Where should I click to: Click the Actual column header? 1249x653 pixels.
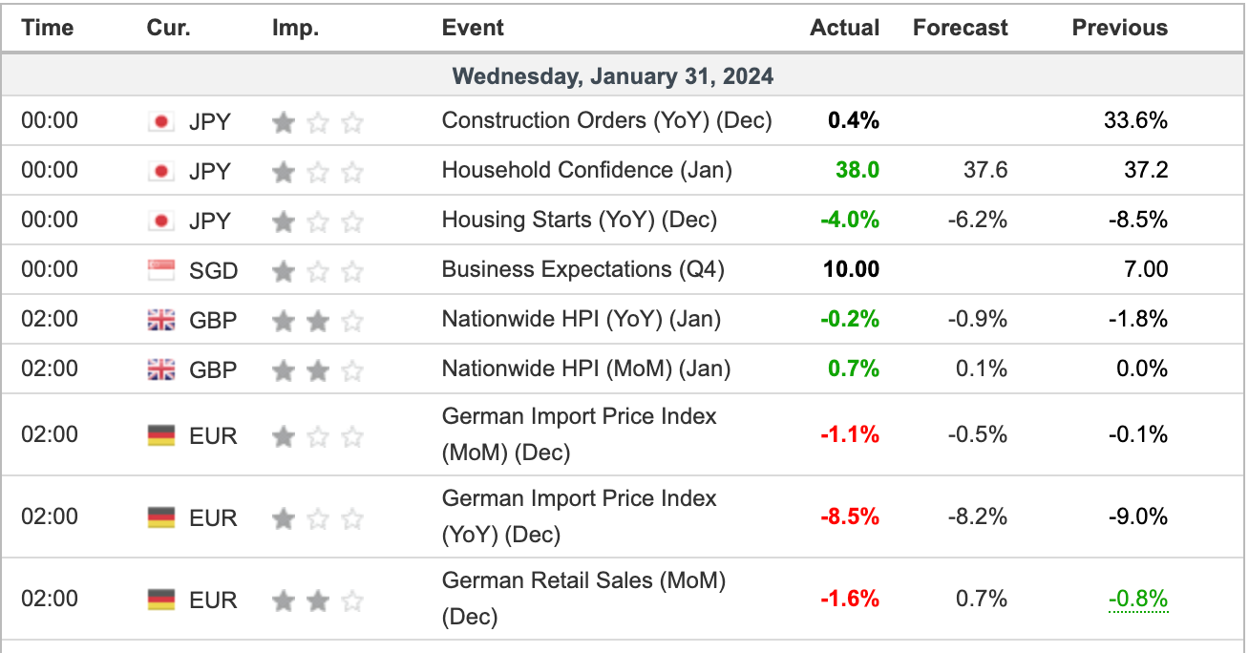coord(844,28)
